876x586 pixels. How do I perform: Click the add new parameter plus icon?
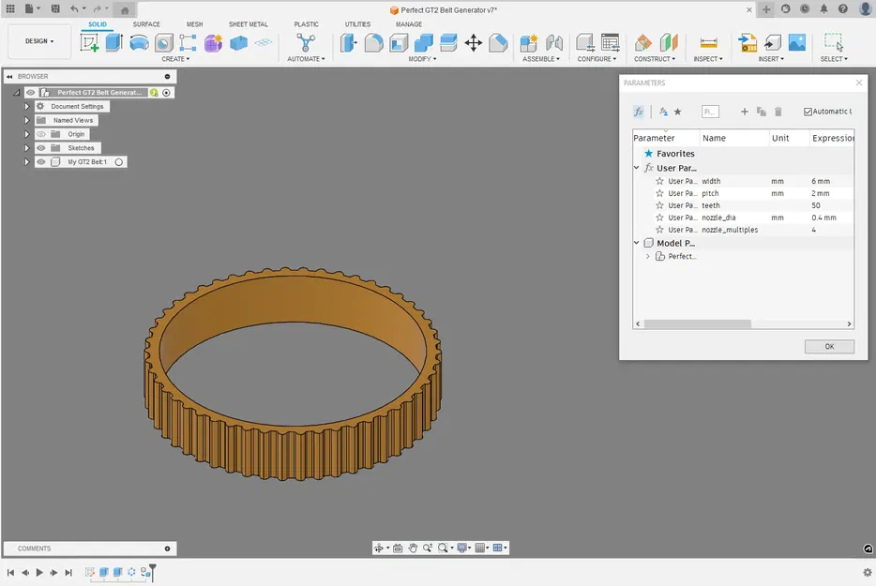pyautogui.click(x=745, y=111)
